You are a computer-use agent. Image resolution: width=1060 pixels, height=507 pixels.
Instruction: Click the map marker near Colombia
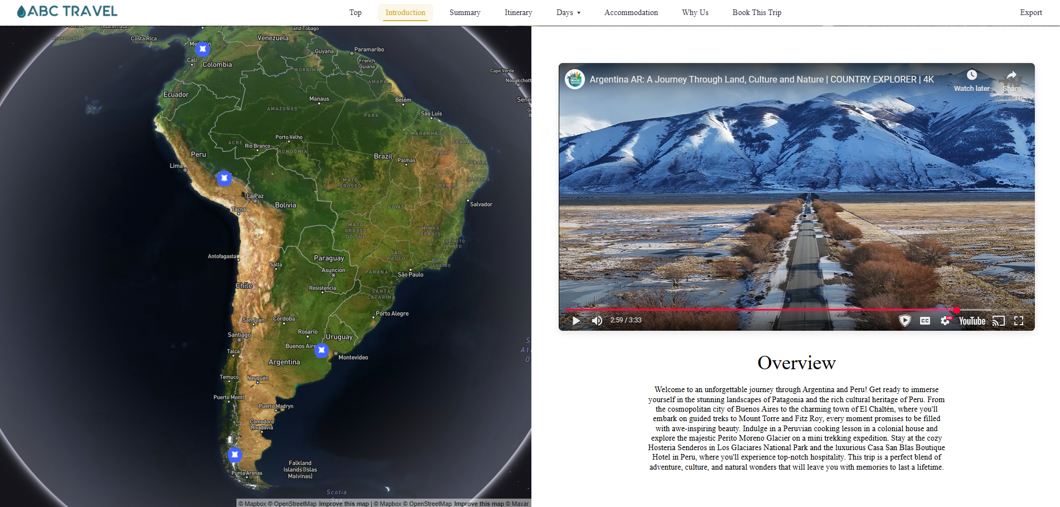203,49
